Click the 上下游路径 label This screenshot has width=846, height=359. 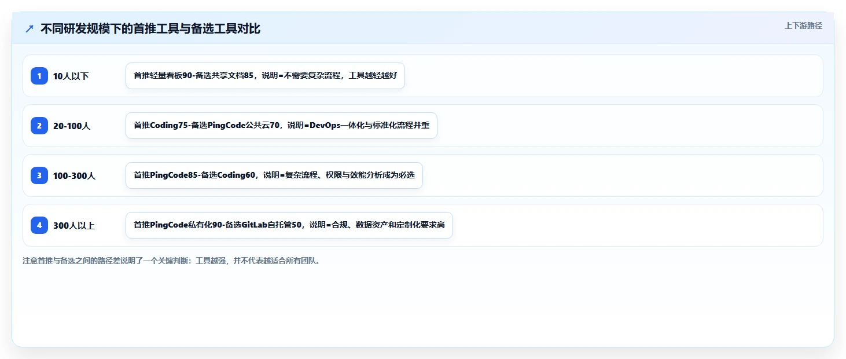(803, 25)
